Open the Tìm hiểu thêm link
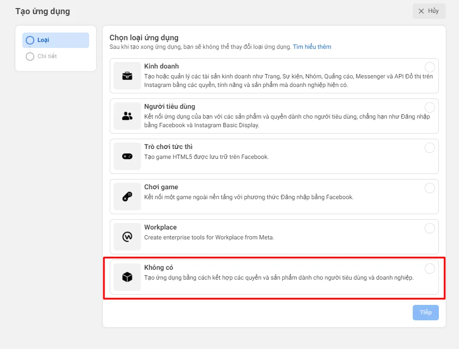Viewport: 459px width, 349px height. coord(312,47)
